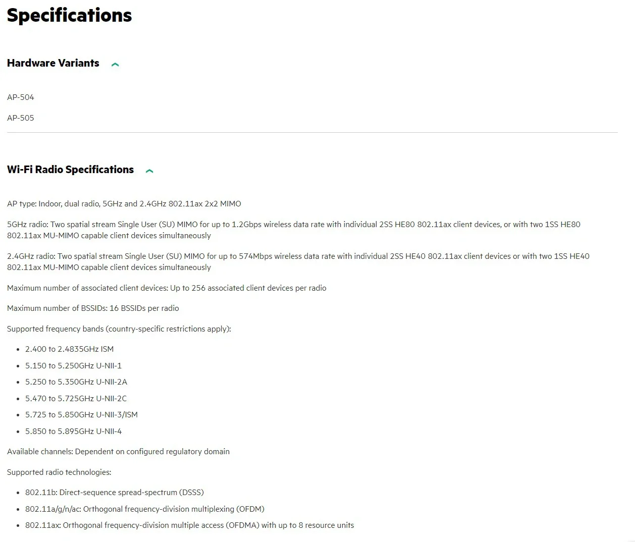Click the Specifications page title
635x542 pixels.
pos(69,15)
